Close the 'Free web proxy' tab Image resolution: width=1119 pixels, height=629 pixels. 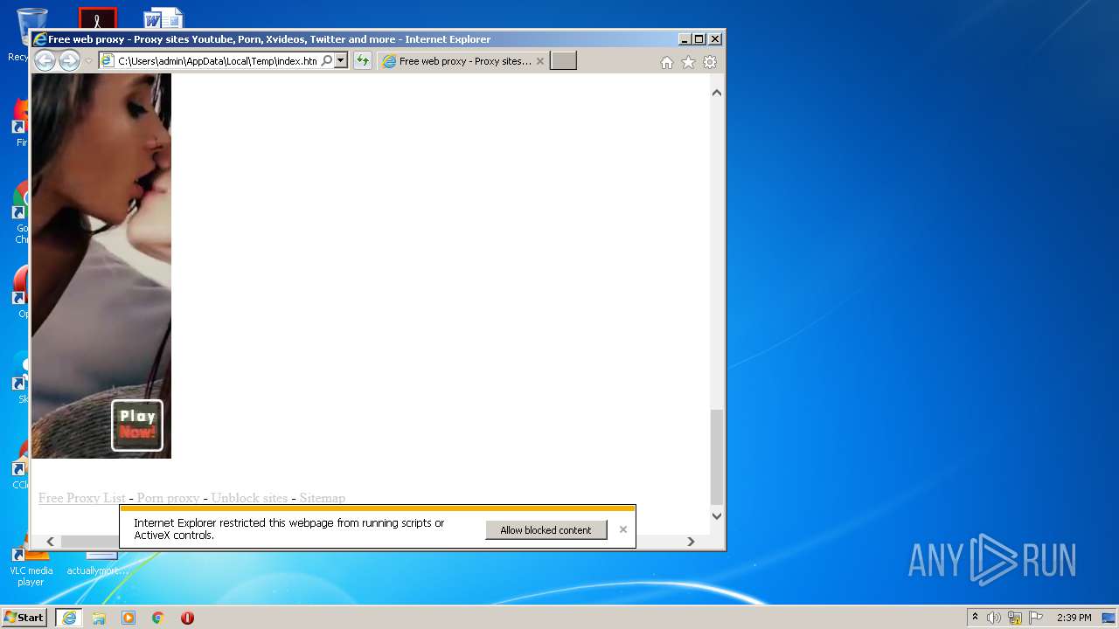(539, 61)
